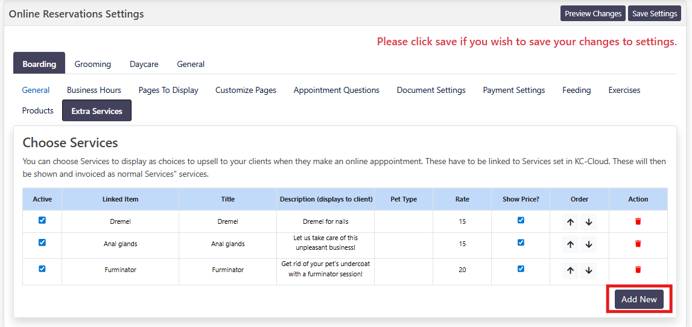The image size is (692, 327).
Task: Go to Business Hours settings
Action: (x=94, y=90)
